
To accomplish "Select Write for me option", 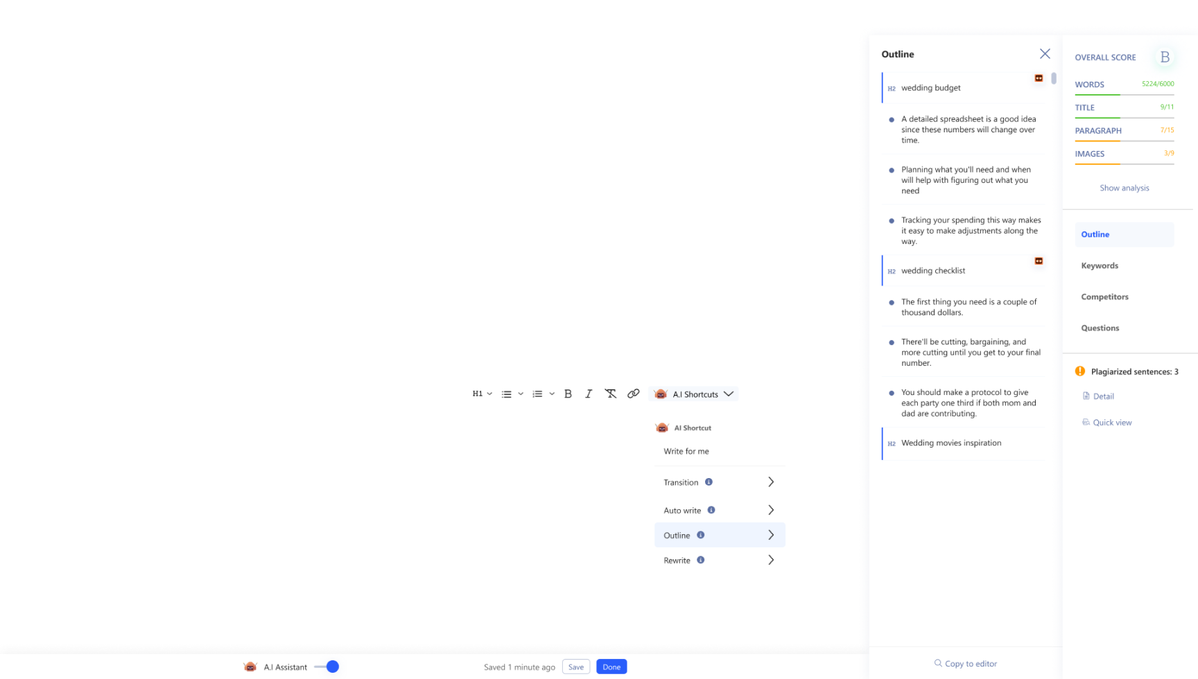I will pyautogui.click(x=686, y=451).
